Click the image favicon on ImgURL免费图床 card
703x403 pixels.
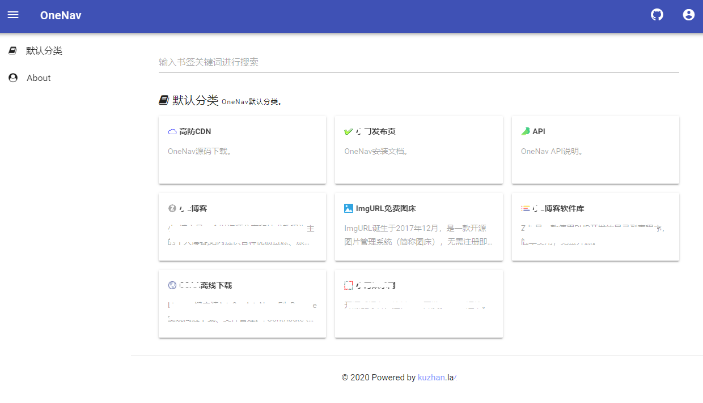pyautogui.click(x=349, y=208)
